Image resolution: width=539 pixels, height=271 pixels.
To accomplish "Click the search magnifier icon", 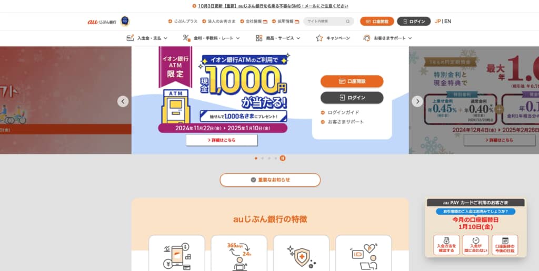I will [x=348, y=21].
